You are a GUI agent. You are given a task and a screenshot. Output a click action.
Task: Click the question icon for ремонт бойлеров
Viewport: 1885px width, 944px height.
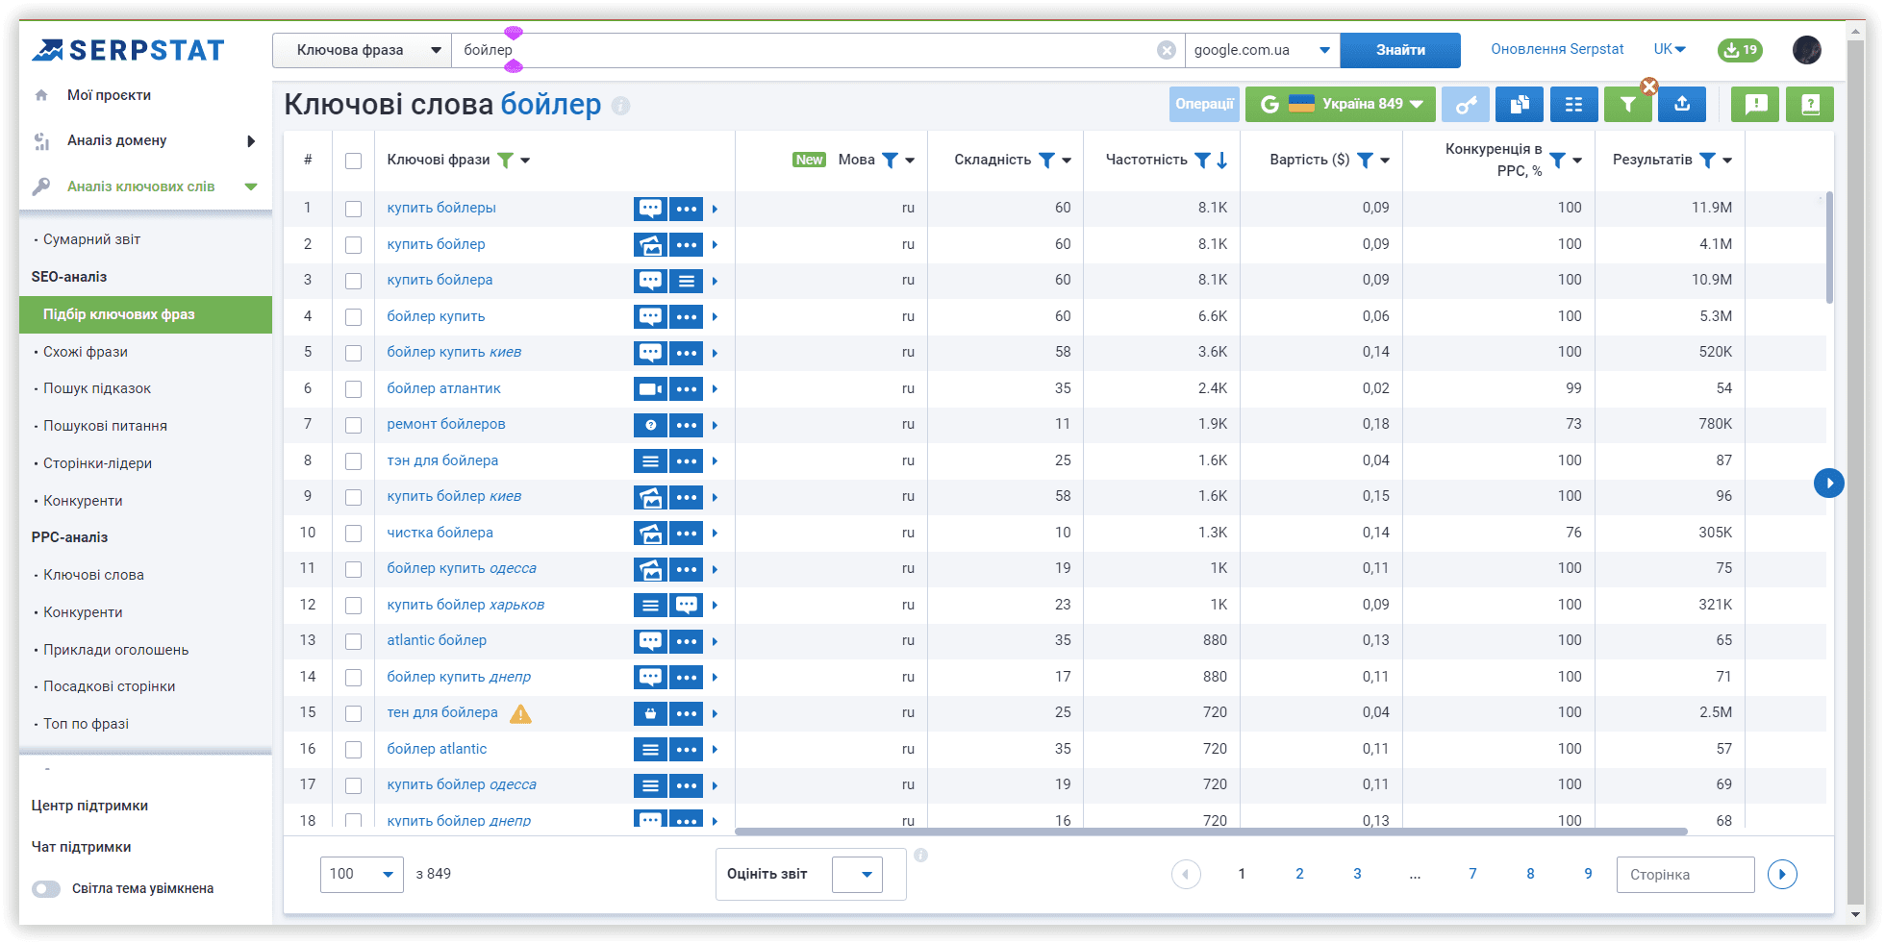coord(651,425)
